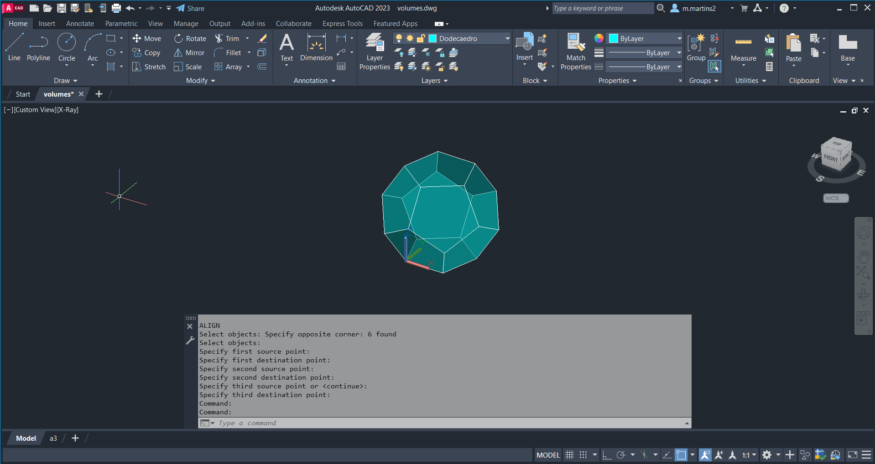The height and width of the screenshot is (464, 875).
Task: Open the Dodecaedro layer dropdown
Action: (x=507, y=39)
